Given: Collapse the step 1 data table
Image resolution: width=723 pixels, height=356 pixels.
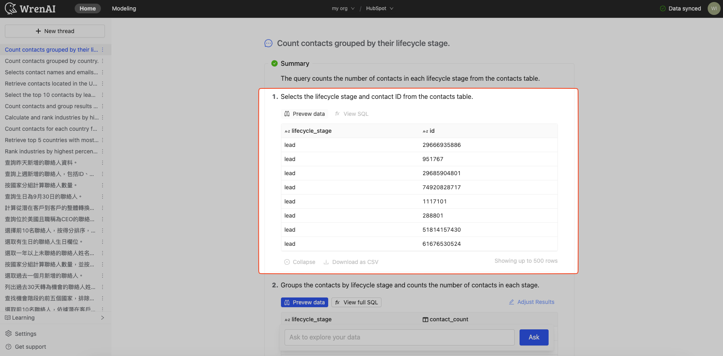Looking at the screenshot, I should (300, 262).
